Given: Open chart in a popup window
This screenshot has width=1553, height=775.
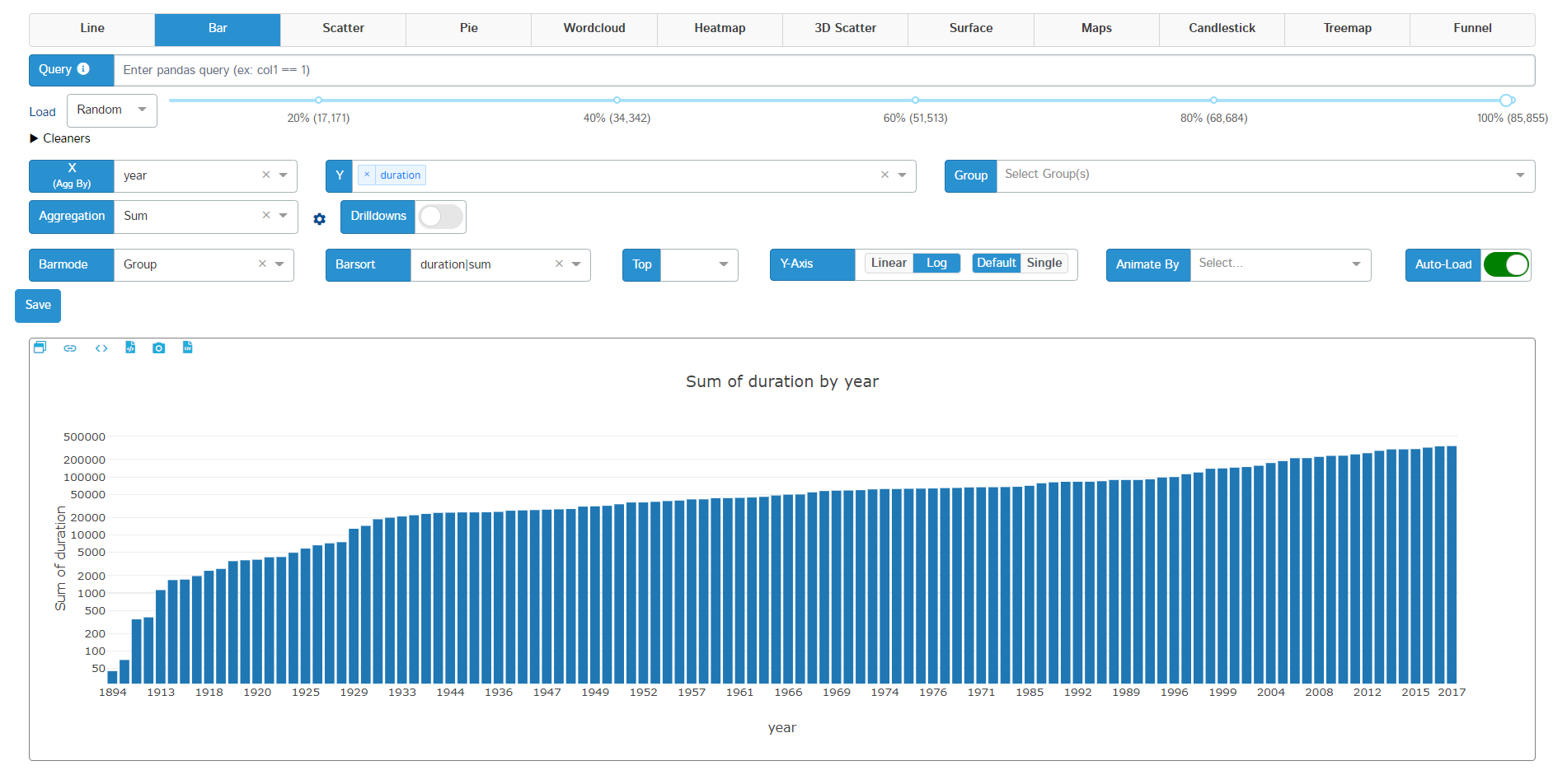Looking at the screenshot, I should [40, 348].
